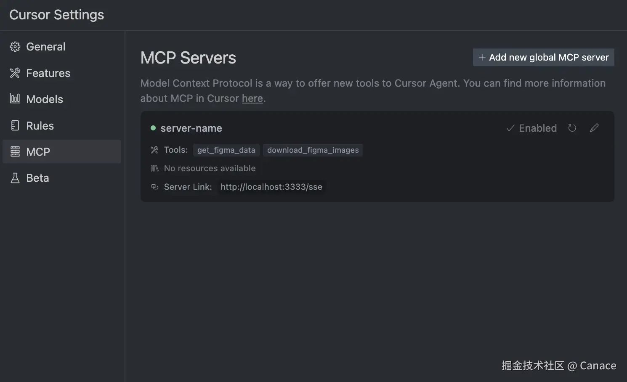Image resolution: width=627 pixels, height=382 pixels.
Task: Go to the Rules settings section
Action: pyautogui.click(x=40, y=126)
